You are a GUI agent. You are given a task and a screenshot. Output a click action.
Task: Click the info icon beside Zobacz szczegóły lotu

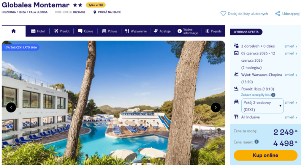[x=273, y=95]
